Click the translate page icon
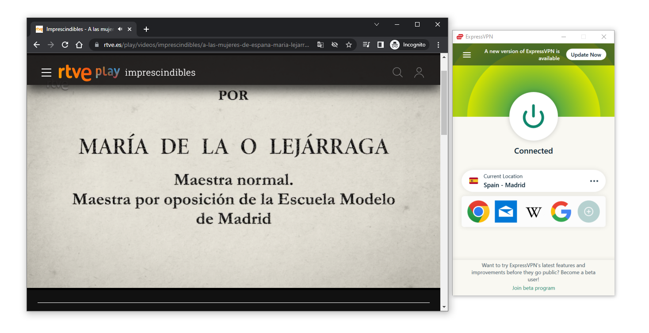The width and height of the screenshot is (649, 333). (321, 45)
